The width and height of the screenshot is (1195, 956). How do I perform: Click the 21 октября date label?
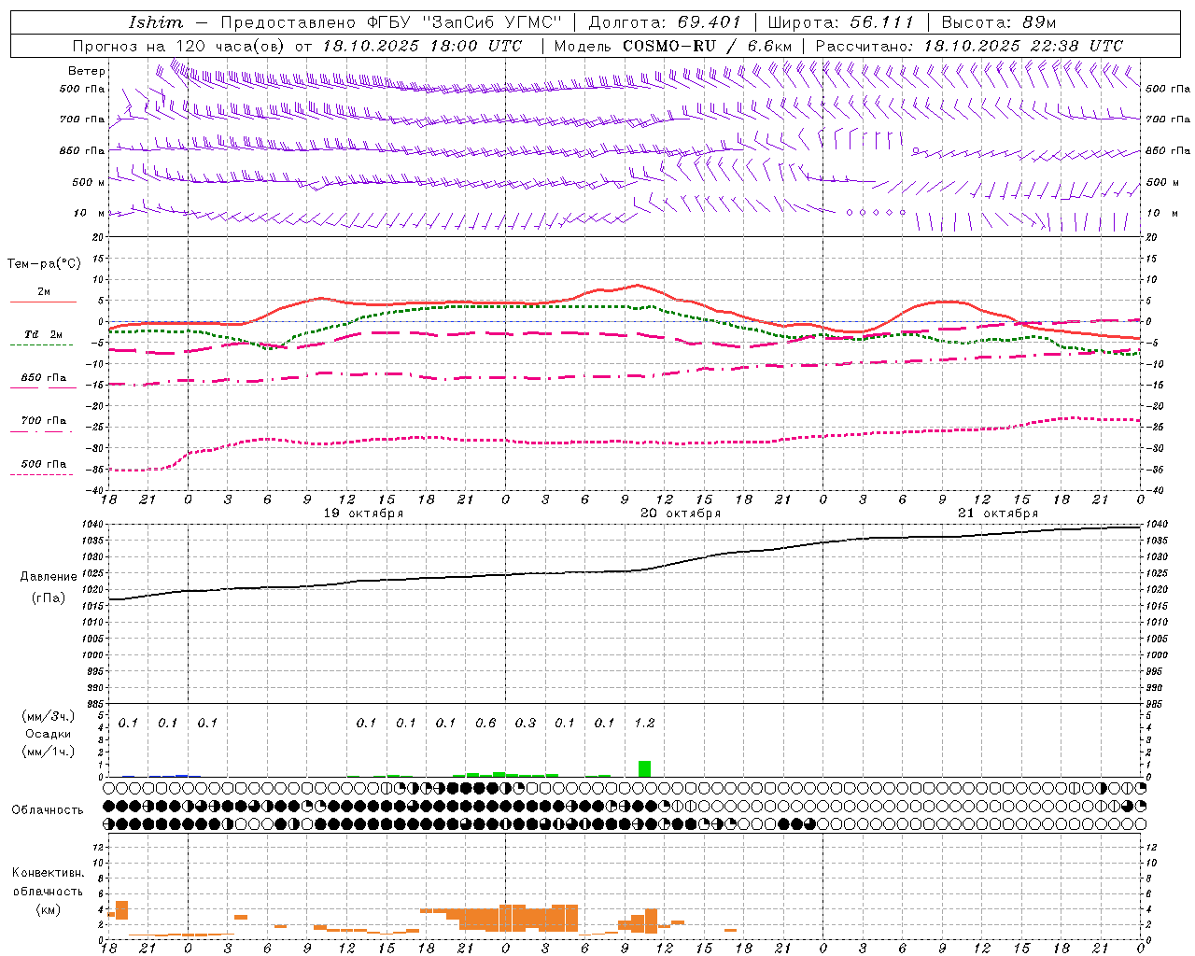coord(998,513)
